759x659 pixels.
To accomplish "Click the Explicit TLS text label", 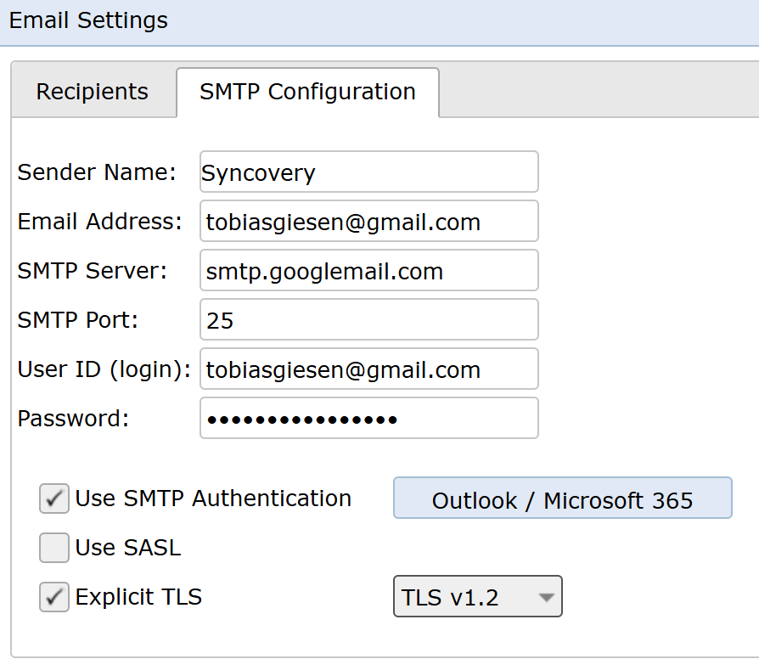I will (x=138, y=597).
